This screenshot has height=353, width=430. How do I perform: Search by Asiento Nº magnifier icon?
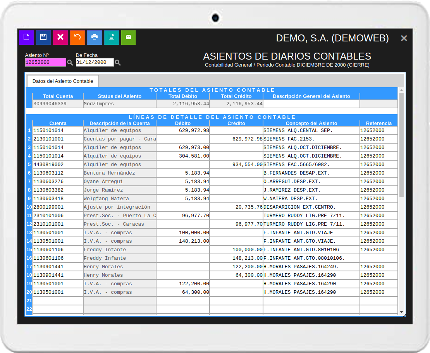pos(70,62)
